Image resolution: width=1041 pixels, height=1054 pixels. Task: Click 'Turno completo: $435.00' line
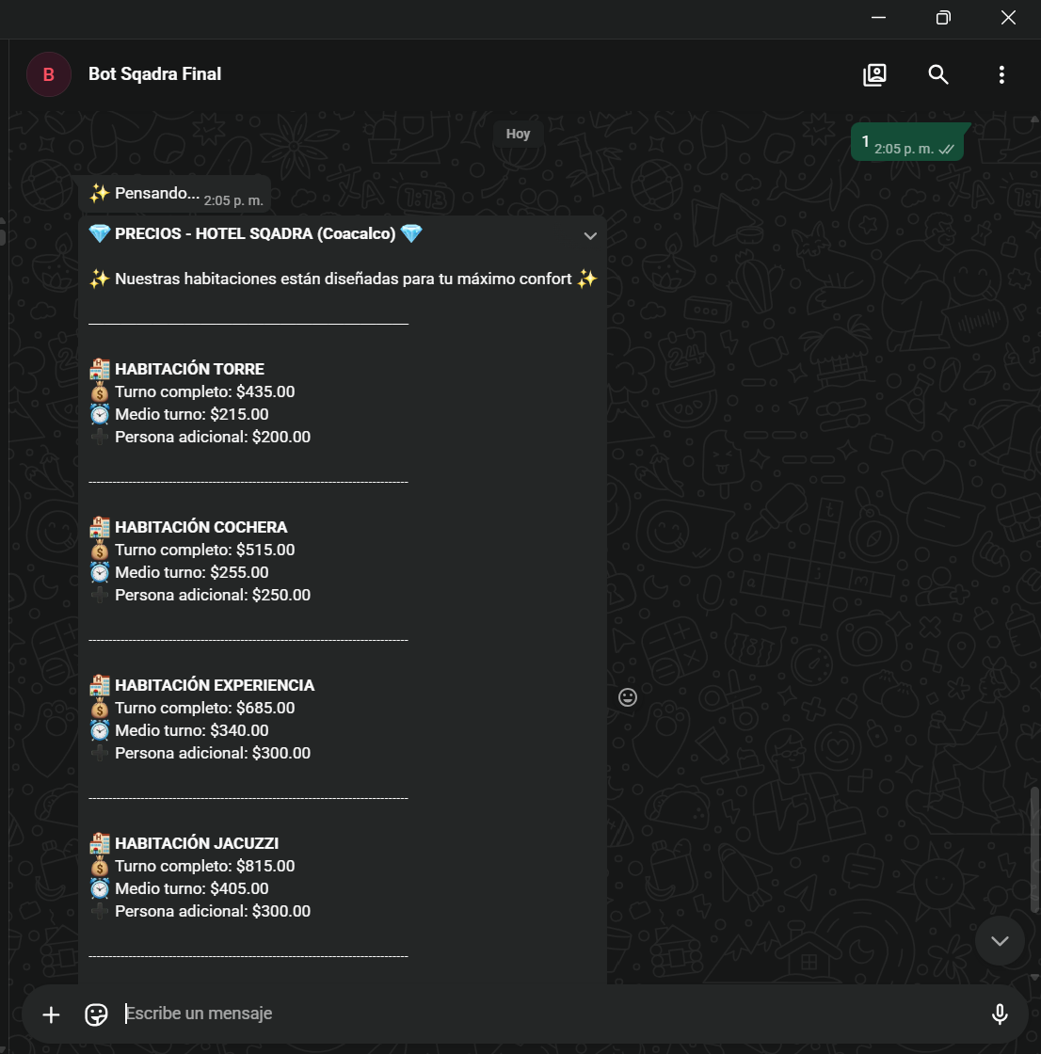coord(204,391)
